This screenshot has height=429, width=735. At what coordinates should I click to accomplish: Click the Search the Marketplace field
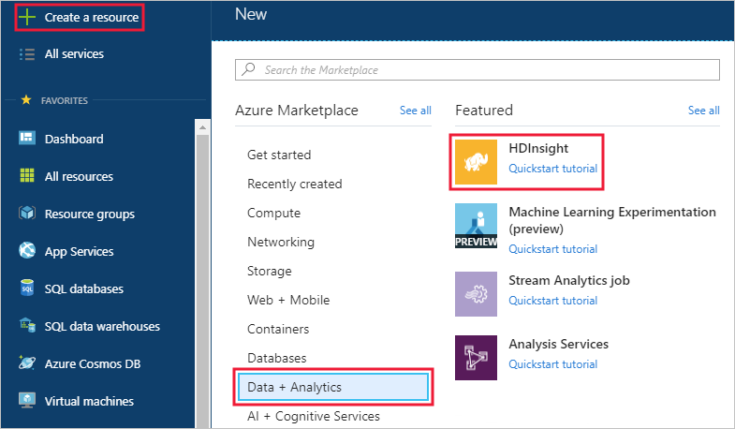(478, 69)
